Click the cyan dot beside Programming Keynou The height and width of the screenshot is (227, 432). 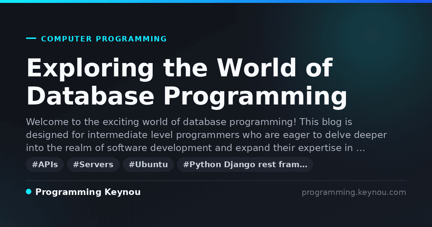[x=29, y=192]
